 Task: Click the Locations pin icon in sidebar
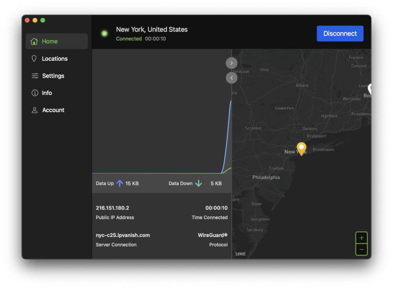coord(34,59)
